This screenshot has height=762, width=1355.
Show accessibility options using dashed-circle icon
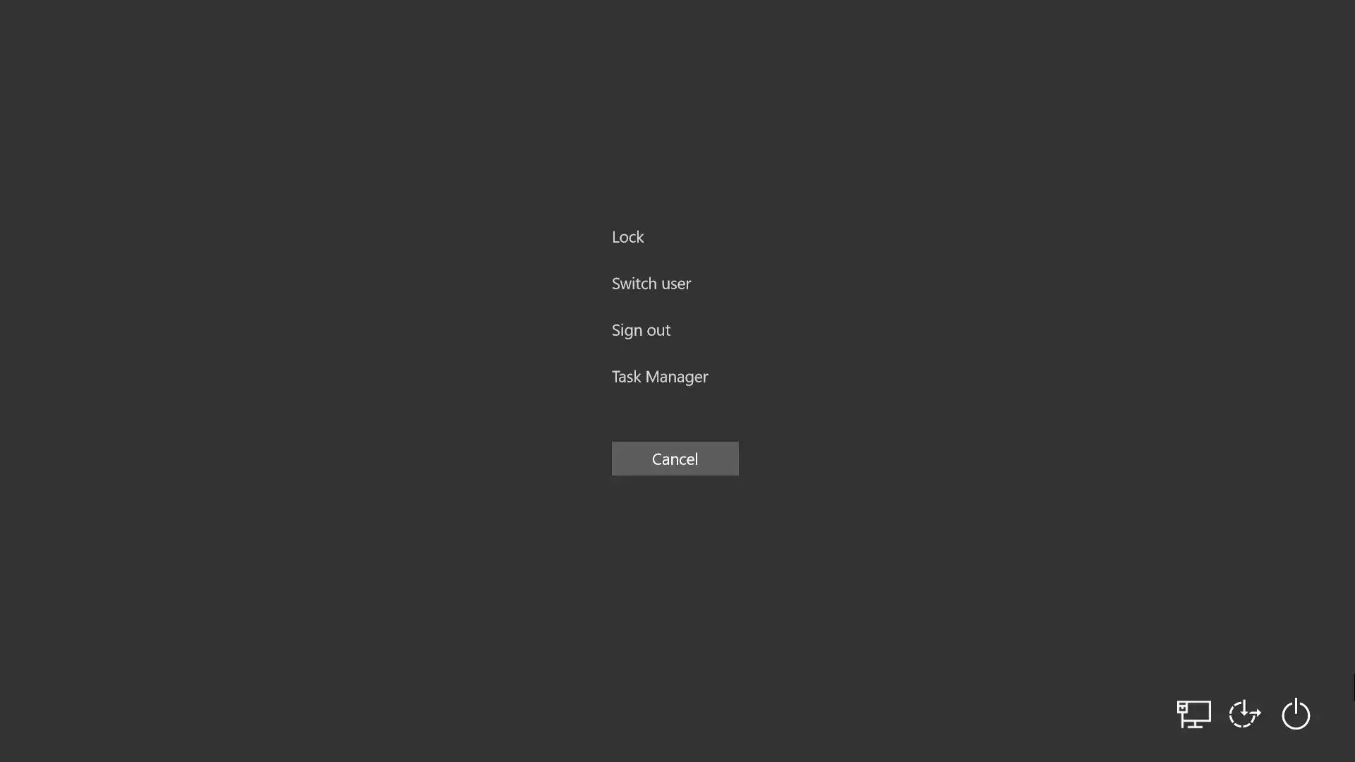(1244, 714)
